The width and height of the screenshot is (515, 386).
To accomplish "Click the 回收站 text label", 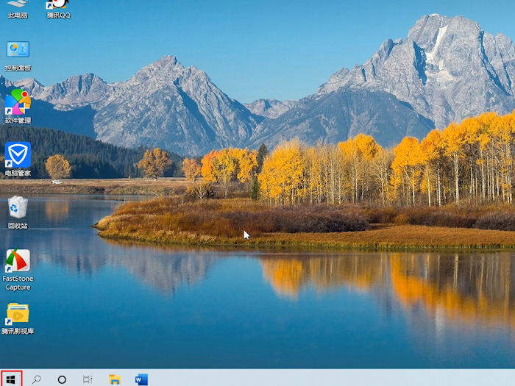I will point(18,226).
